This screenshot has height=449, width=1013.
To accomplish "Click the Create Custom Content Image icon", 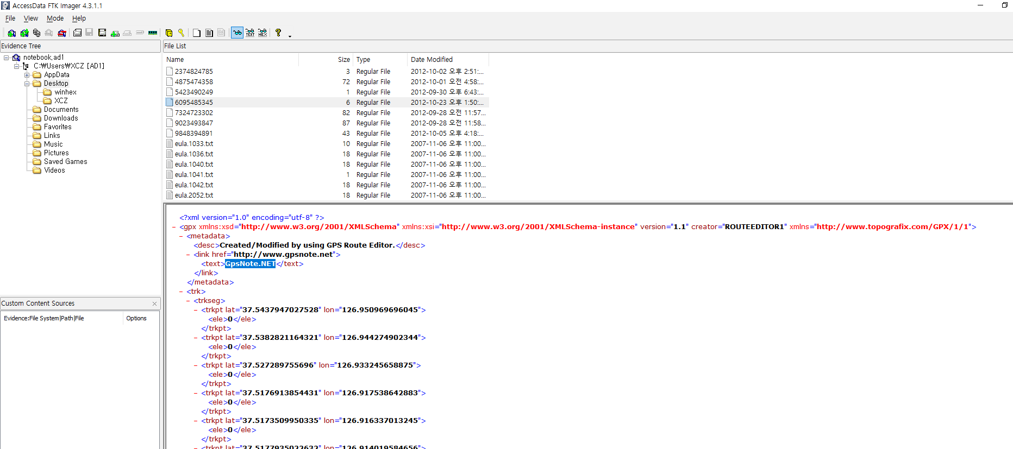I will pos(127,33).
